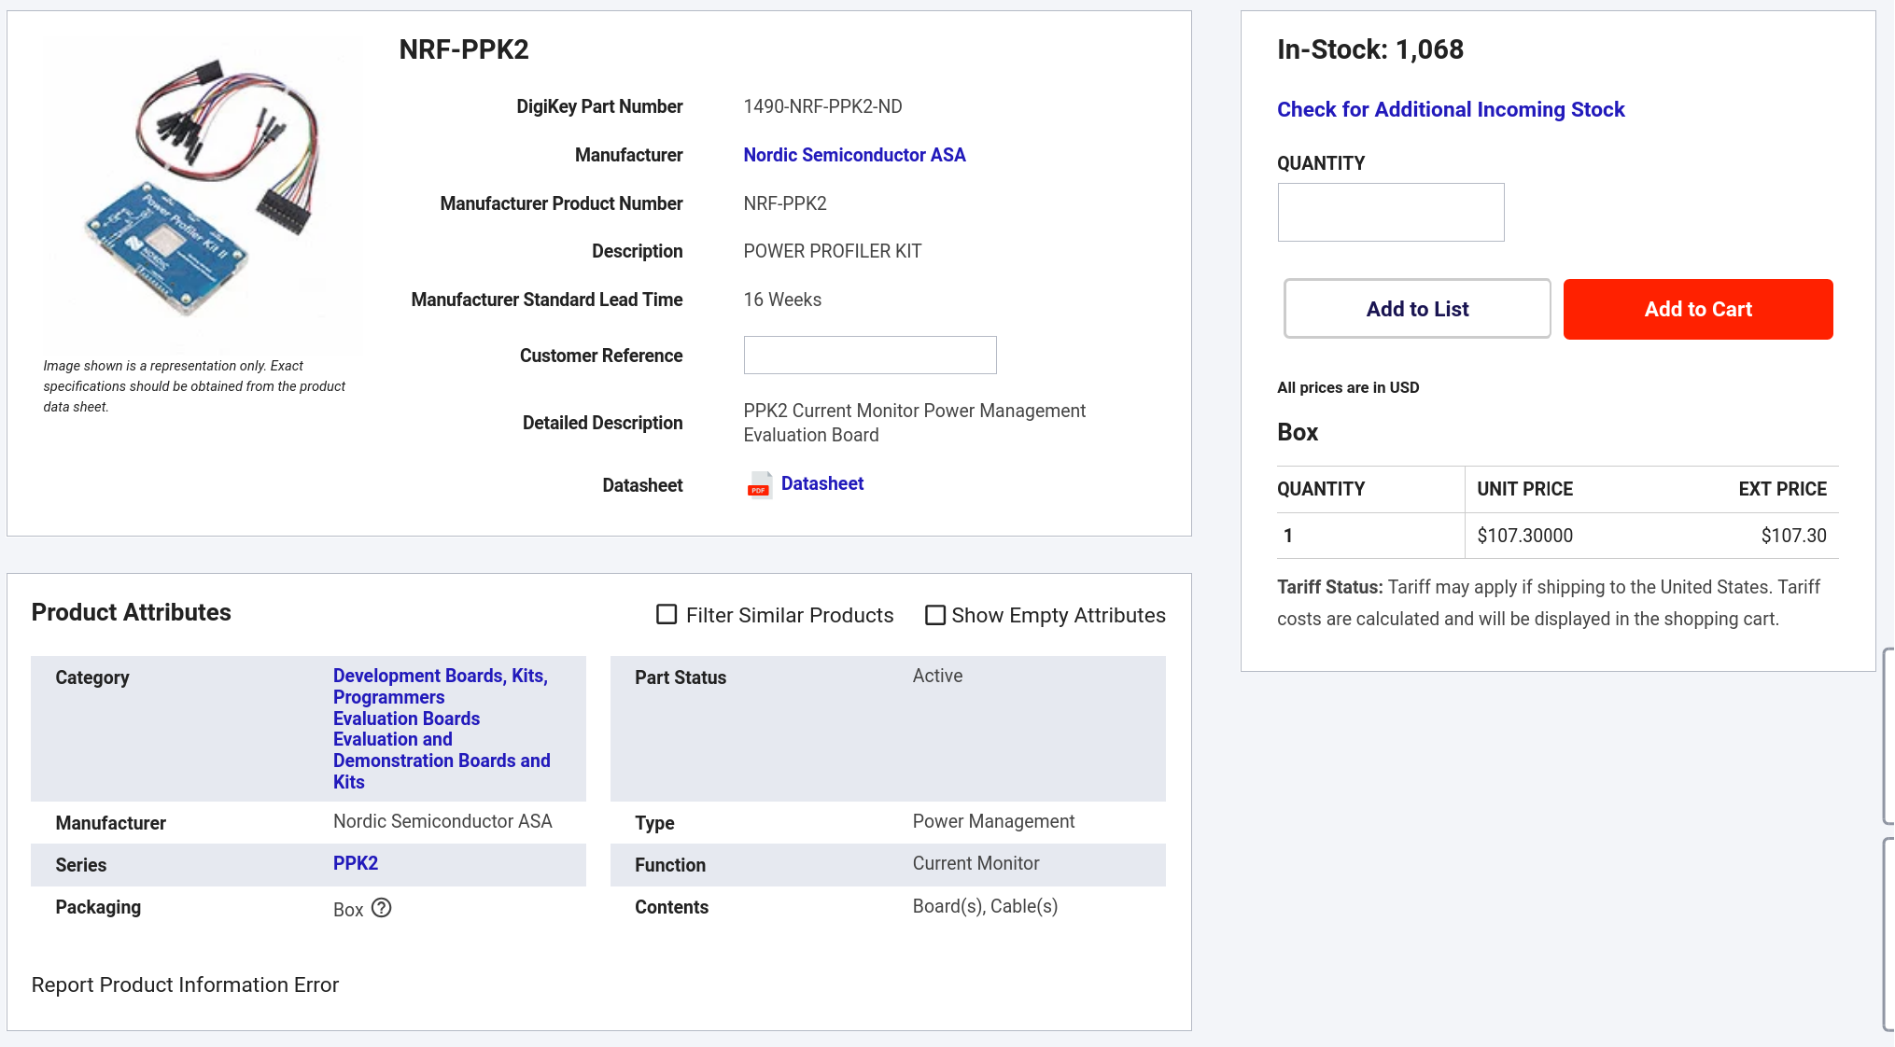Image resolution: width=1895 pixels, height=1047 pixels.
Task: Click the PPK2 Current Monitor detailed description
Action: (x=915, y=423)
